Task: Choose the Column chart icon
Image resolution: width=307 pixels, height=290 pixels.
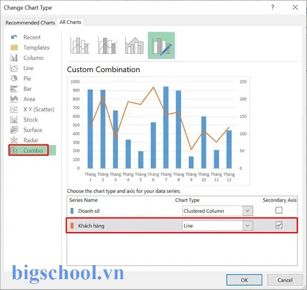Action: tap(14, 58)
